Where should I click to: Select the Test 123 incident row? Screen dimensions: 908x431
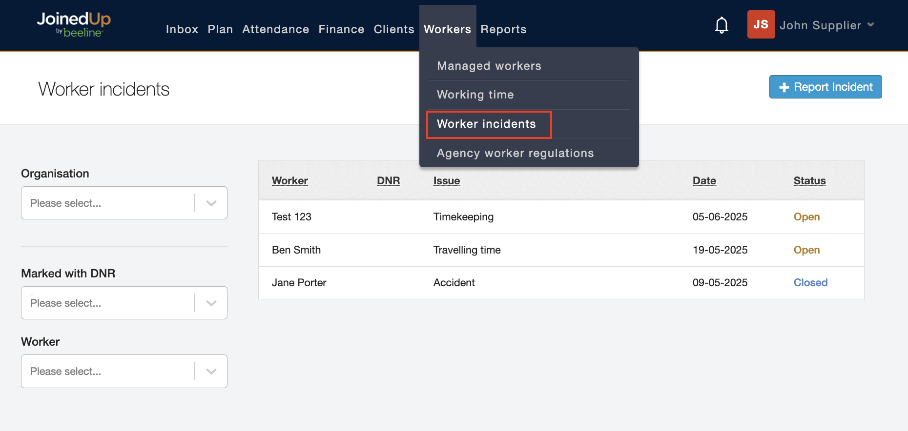pyautogui.click(x=291, y=217)
